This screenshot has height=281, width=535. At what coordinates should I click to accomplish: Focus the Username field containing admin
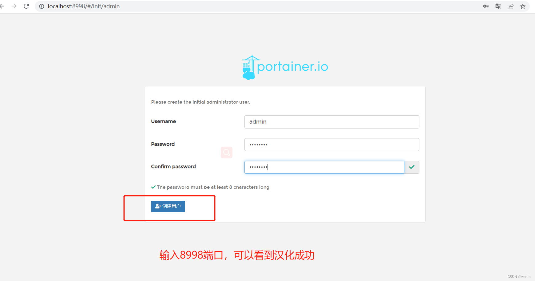[x=332, y=122]
